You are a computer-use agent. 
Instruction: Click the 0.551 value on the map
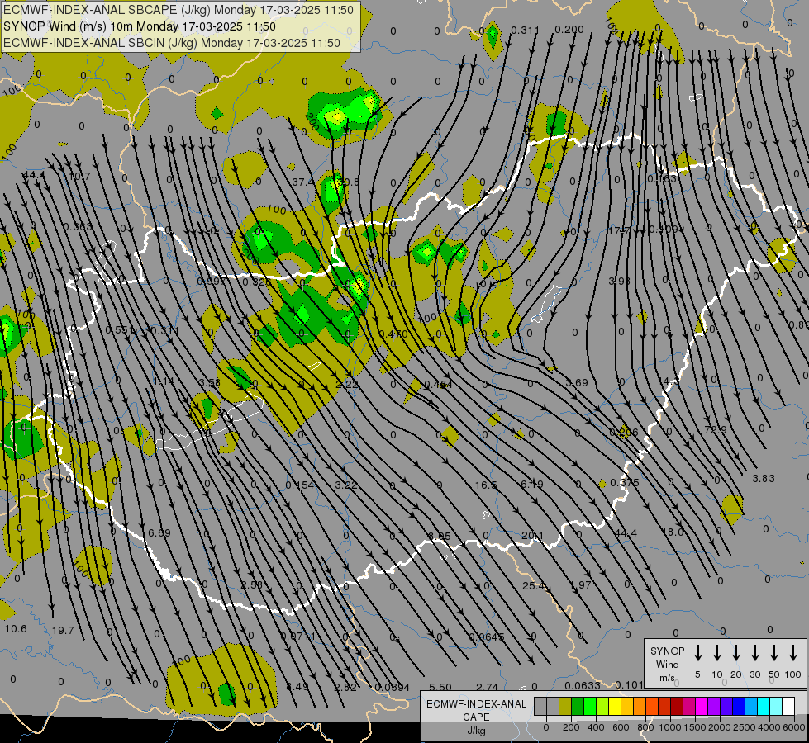click(120, 330)
